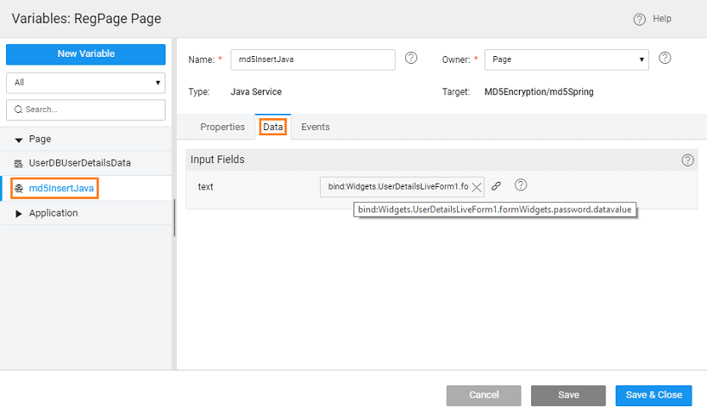Click the New Variable button

[85, 53]
